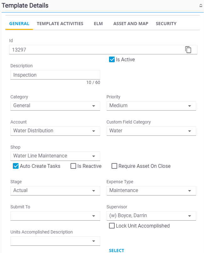Image resolution: width=204 pixels, height=253 pixels.
Task: Check Require Asset On Close
Action: click(x=114, y=166)
